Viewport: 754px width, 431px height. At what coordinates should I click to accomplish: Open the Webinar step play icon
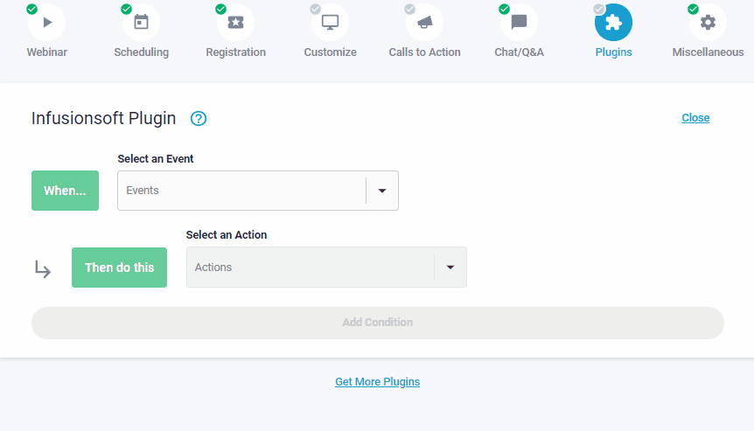coord(46,23)
